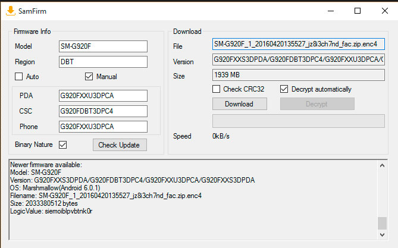Maximize the SamFirm window

357,11
